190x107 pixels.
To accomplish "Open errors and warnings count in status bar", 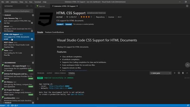I will pyautogui.click(x=15, y=106).
